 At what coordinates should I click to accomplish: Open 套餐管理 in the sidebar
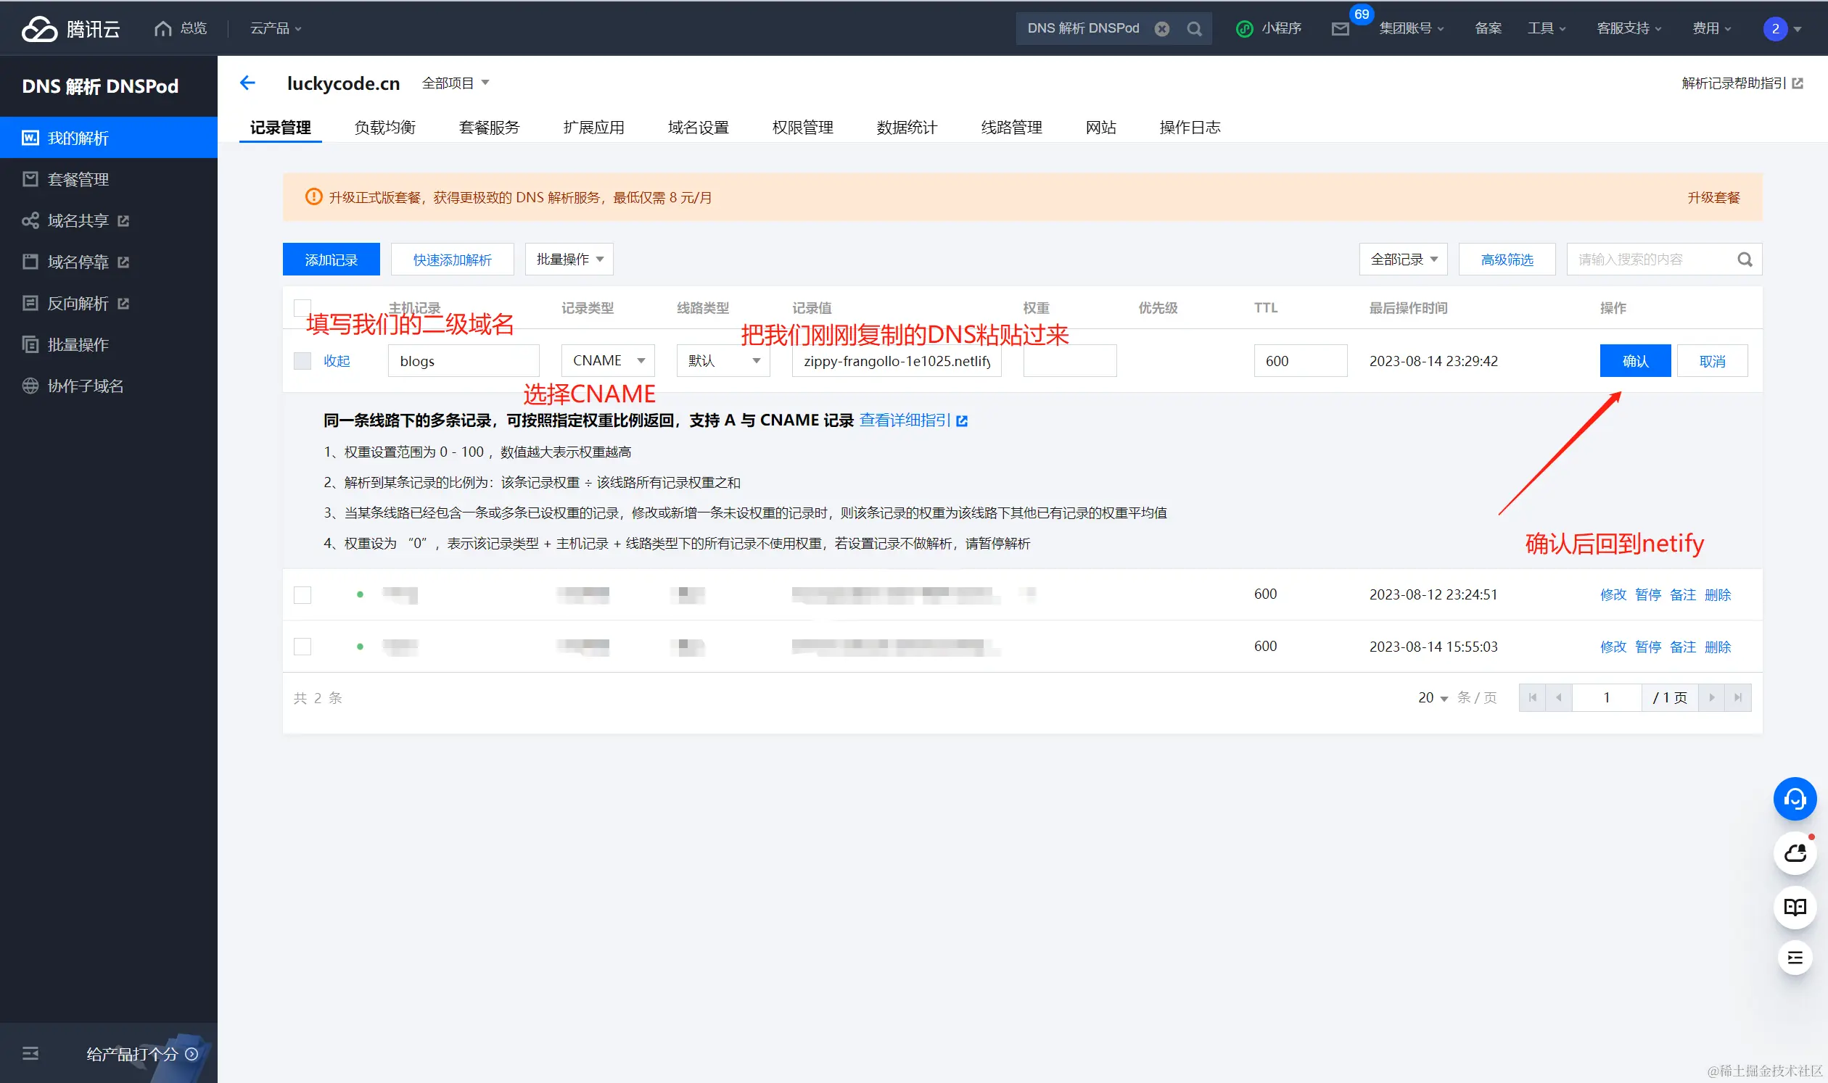[x=109, y=179]
